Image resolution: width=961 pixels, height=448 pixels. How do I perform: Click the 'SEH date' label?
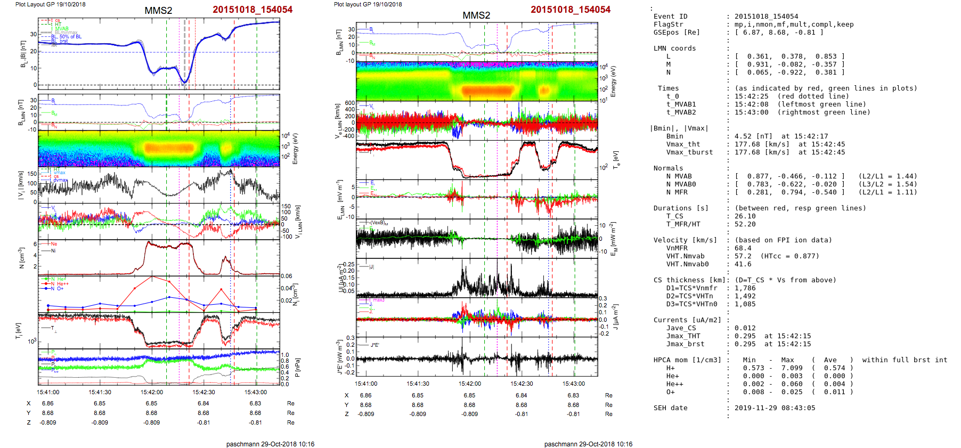click(x=670, y=408)
